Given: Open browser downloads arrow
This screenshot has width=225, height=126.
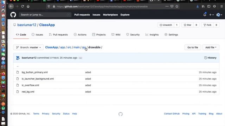Looking at the screenshot, I should [x=198, y=6].
